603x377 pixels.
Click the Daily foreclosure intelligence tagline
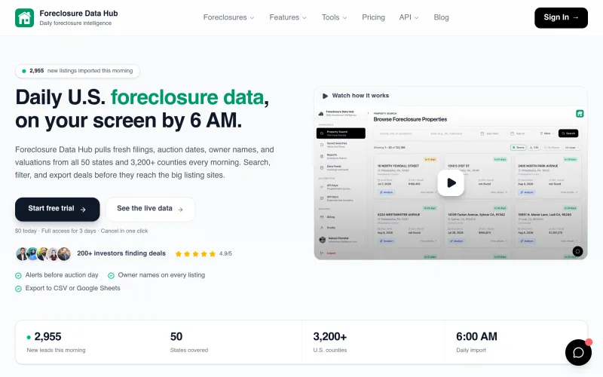(x=75, y=23)
